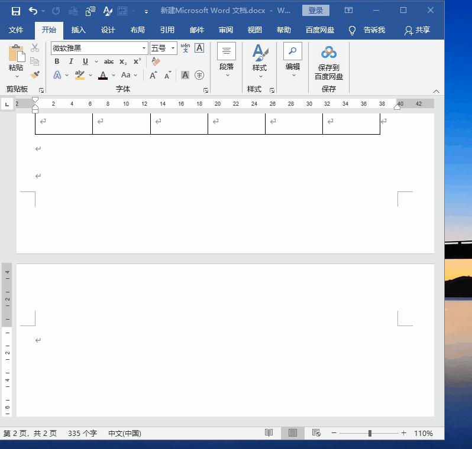Image resolution: width=472 pixels, height=449 pixels.
Task: Click the text highlight color icon
Action: (80, 75)
